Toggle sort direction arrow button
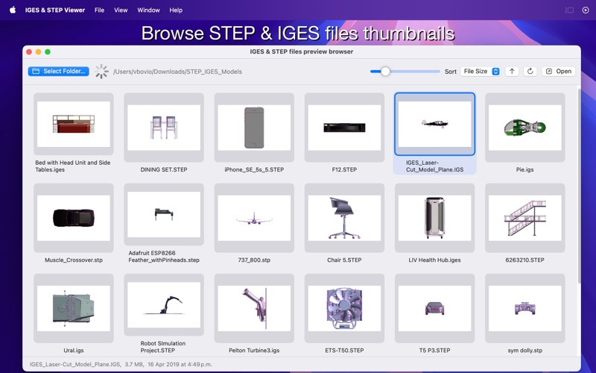Image resolution: width=596 pixels, height=373 pixels. point(512,71)
